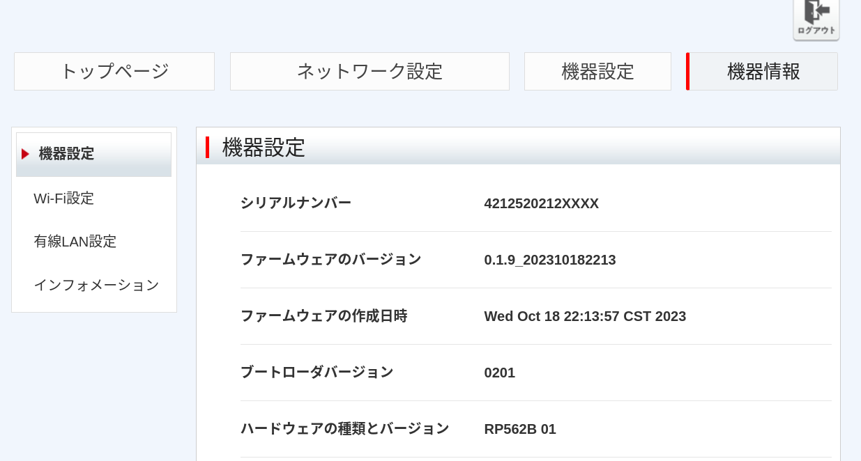Click the red arrow beside sidebar 機器設定

[x=25, y=154]
